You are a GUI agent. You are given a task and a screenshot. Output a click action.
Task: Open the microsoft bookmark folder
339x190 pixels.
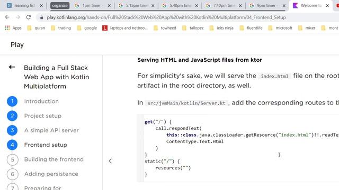280,28
